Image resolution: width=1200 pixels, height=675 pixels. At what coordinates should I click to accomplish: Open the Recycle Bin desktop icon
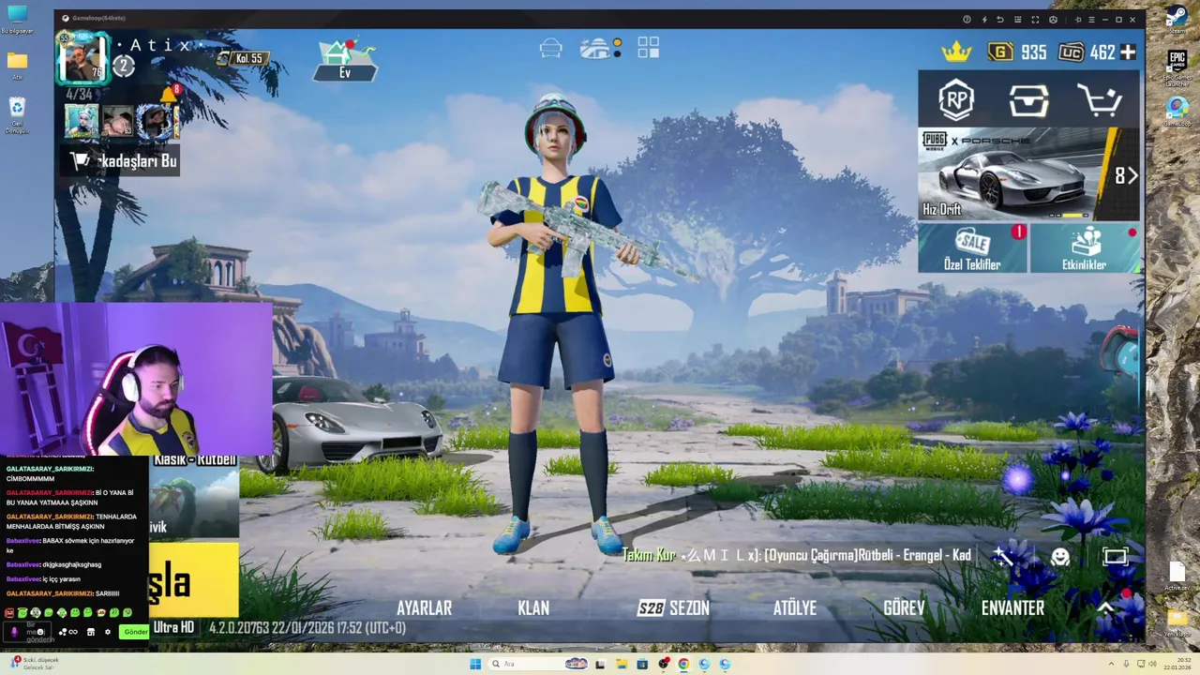coord(17,115)
